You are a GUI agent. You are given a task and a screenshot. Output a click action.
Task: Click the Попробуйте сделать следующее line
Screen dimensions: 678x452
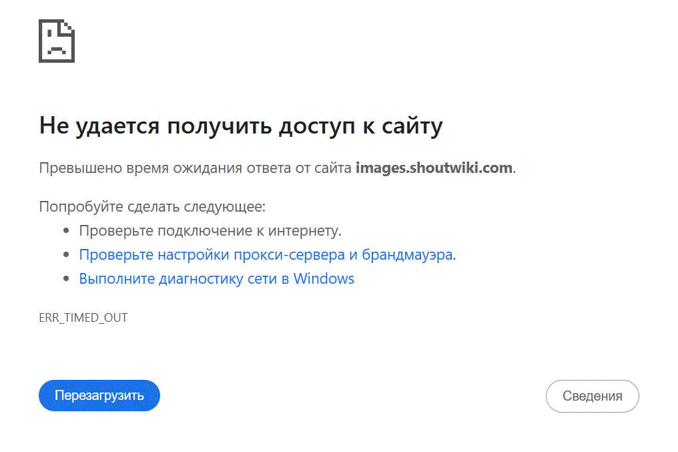[x=152, y=207]
